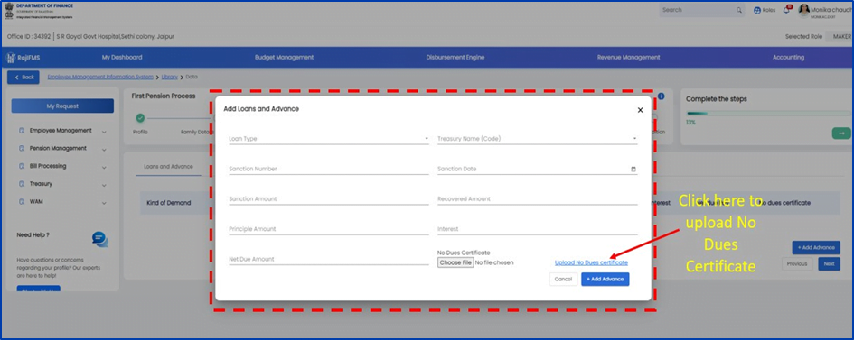Click the Principle Amount field
The image size is (854, 340).
point(328,230)
